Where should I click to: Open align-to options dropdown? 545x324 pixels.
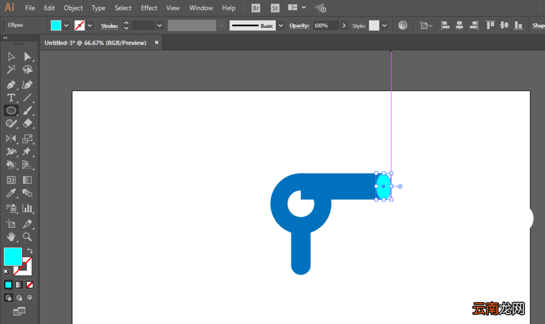coord(426,26)
